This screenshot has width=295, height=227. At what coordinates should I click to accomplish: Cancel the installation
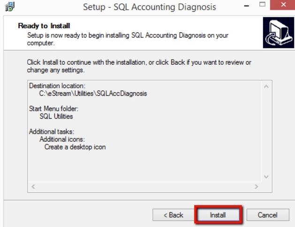(268, 215)
